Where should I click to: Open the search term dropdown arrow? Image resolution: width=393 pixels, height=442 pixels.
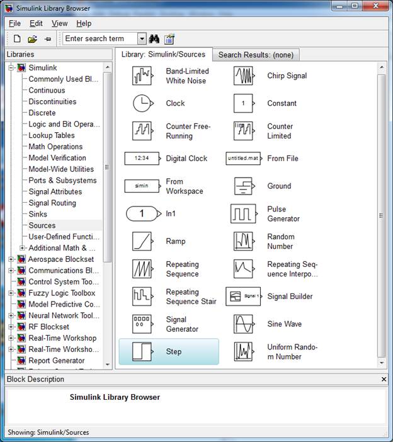142,38
